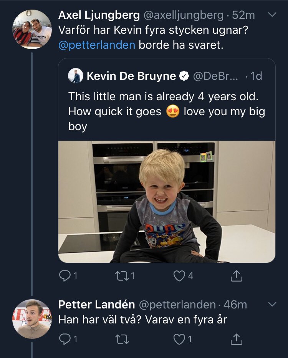Open Kevin De Bruyne's quoted tweet text

(167, 111)
